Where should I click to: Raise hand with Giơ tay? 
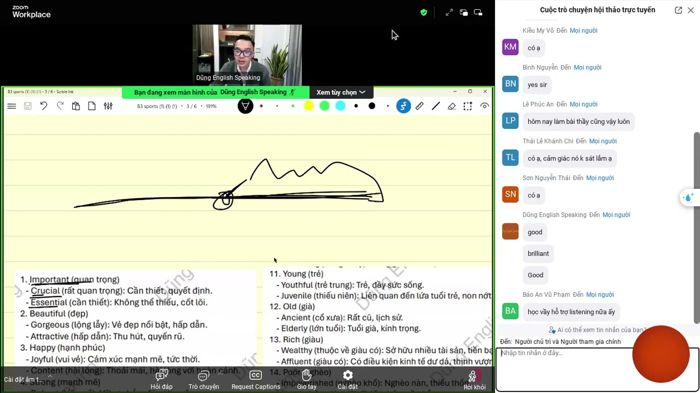(x=307, y=380)
